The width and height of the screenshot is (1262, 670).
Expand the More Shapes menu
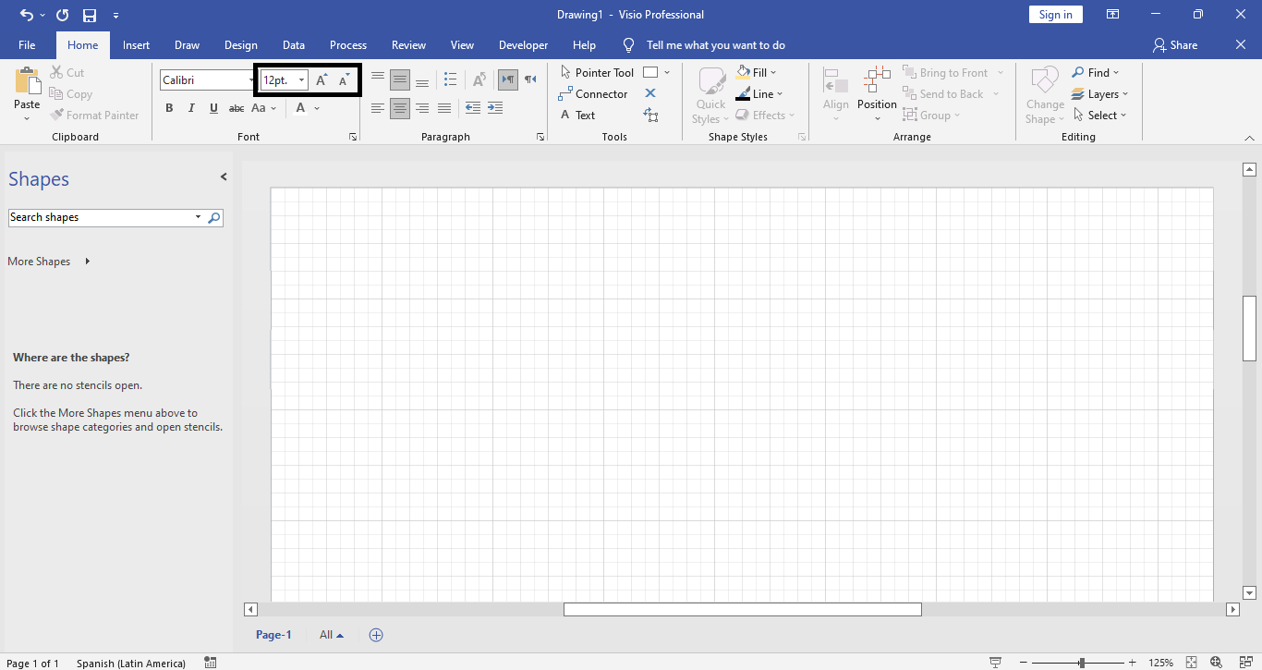49,262
